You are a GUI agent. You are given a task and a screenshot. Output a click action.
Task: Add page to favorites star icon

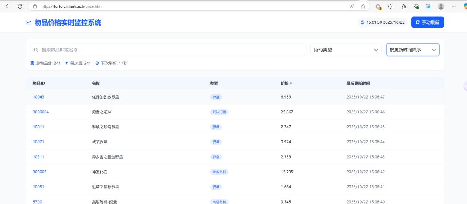(x=363, y=6)
